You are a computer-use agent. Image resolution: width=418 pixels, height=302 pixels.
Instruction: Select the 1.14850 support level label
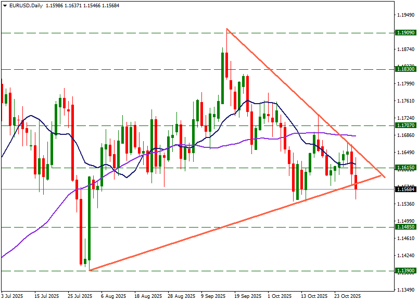click(406, 227)
